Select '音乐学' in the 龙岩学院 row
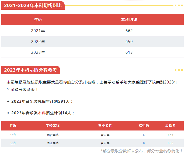The width and height of the screenshot is (185, 154). [105, 135]
